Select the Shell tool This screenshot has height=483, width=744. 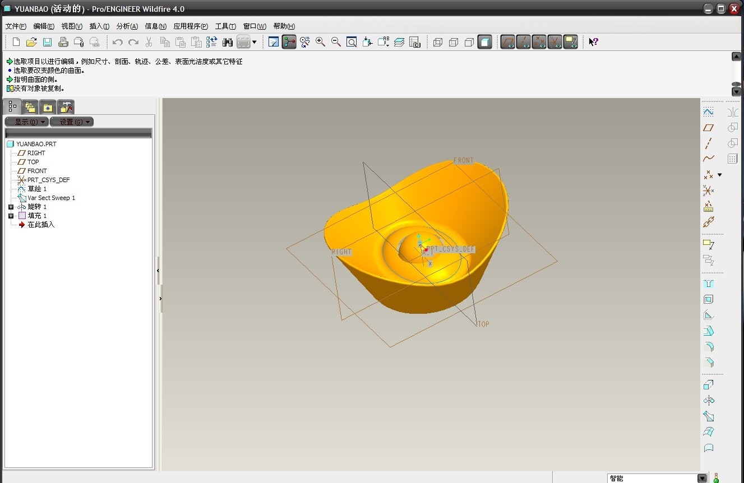(x=709, y=299)
